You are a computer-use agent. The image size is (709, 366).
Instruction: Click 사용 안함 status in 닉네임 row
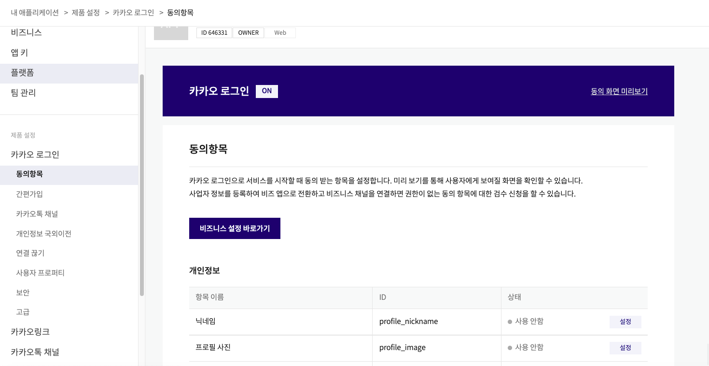click(x=526, y=321)
